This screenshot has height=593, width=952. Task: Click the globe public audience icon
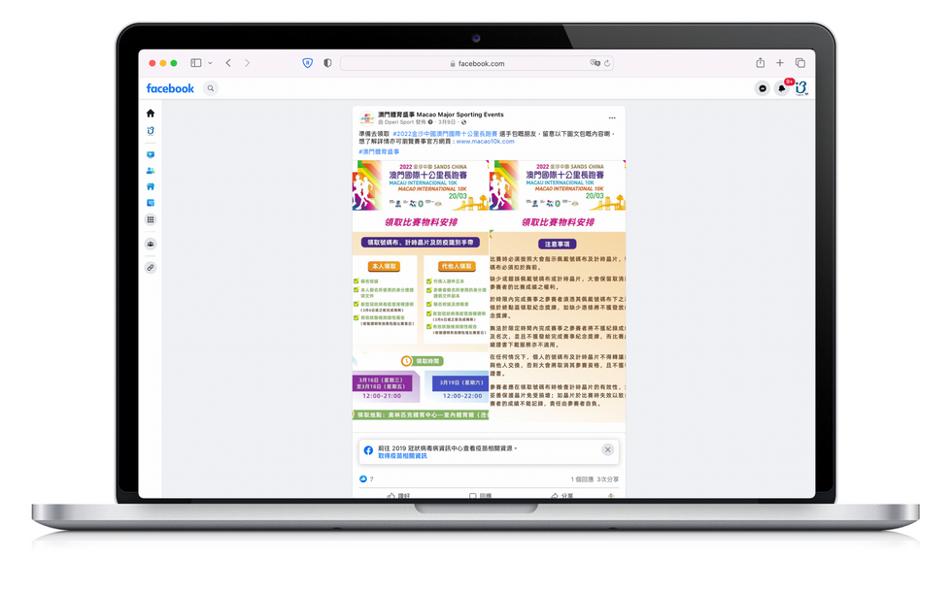click(464, 122)
